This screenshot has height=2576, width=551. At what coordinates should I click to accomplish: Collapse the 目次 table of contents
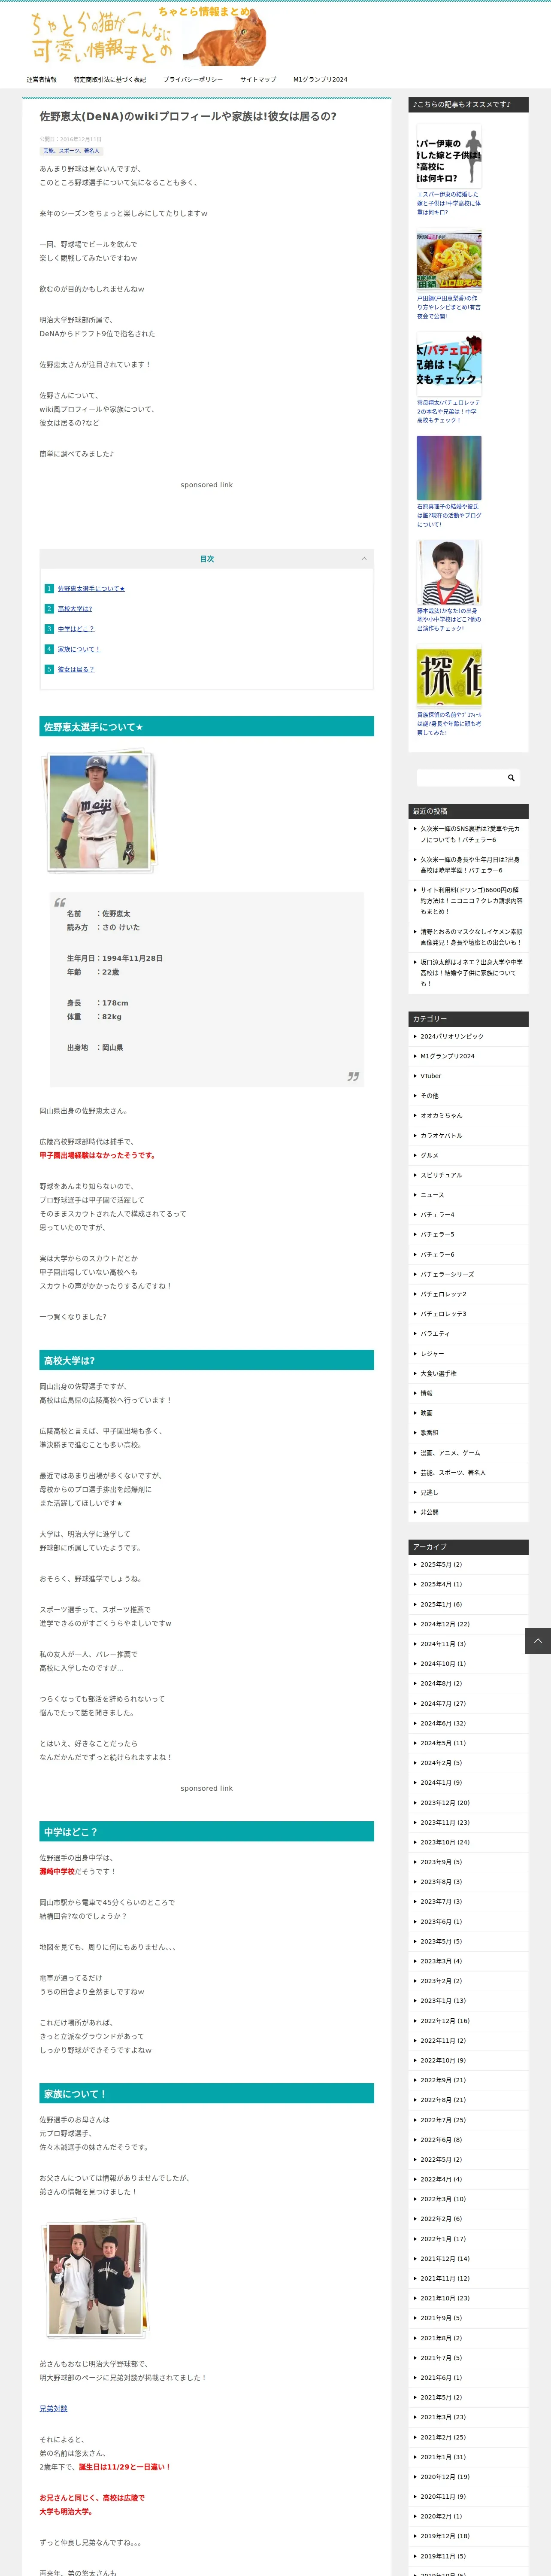tap(364, 559)
